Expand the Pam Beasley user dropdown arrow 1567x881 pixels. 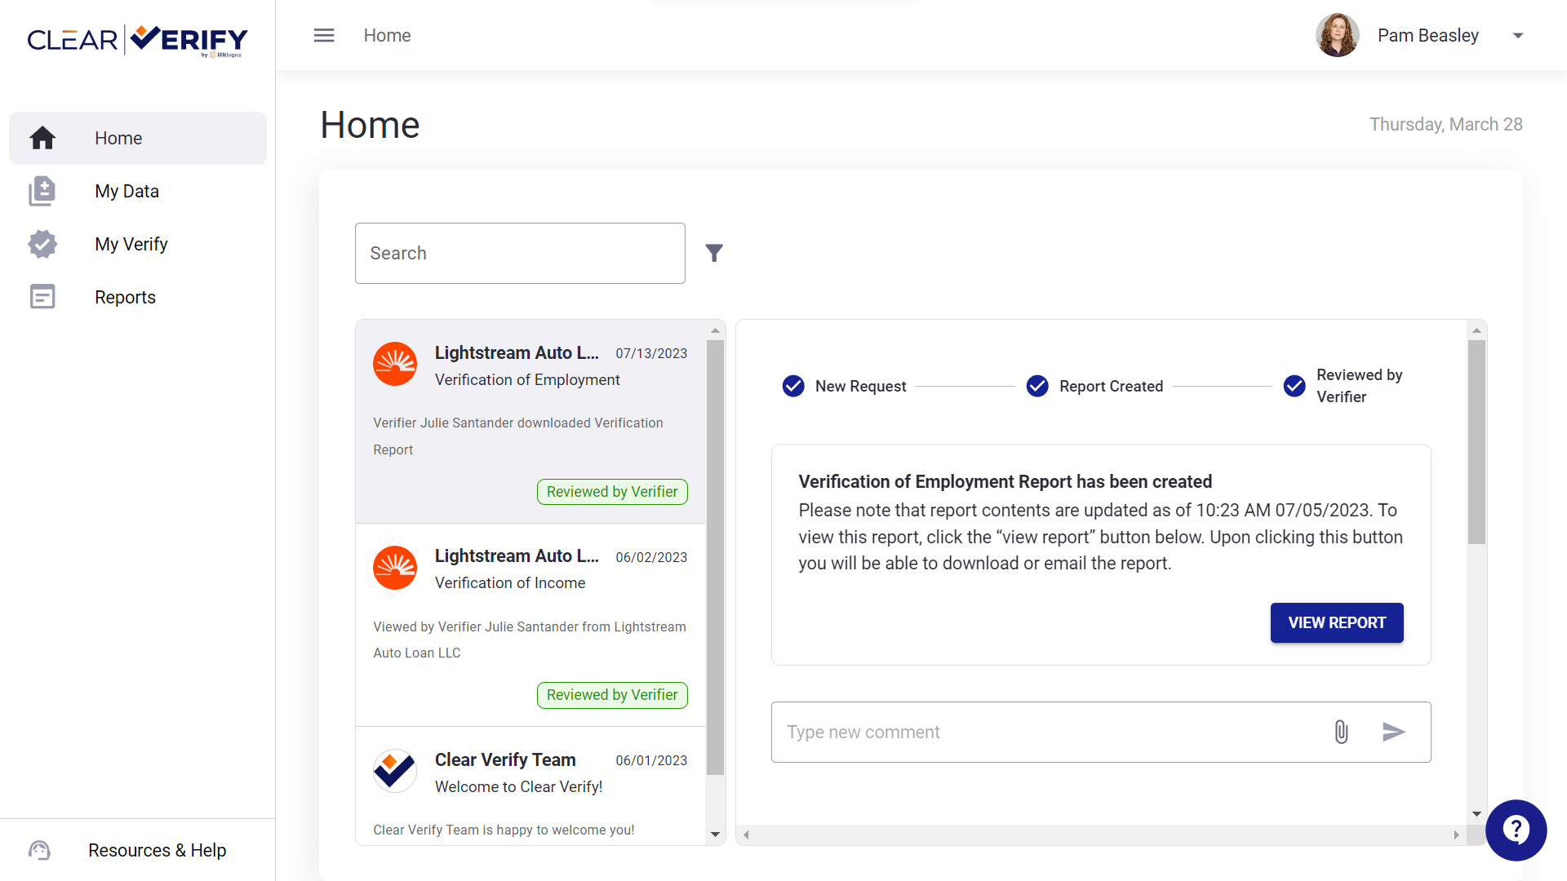coord(1518,35)
